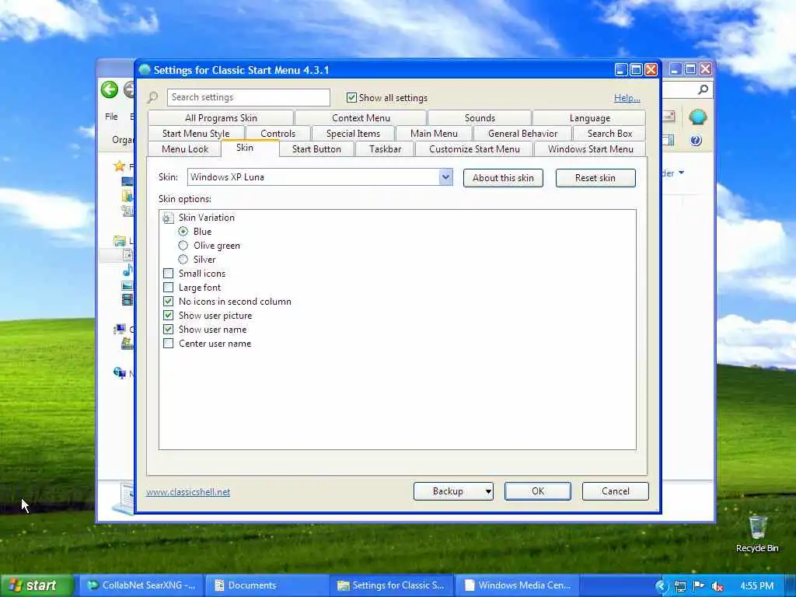
Task: Select the Silver skin variation
Action: point(183,260)
